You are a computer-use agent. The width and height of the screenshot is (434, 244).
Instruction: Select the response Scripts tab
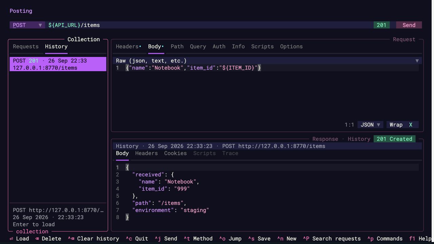click(204, 153)
